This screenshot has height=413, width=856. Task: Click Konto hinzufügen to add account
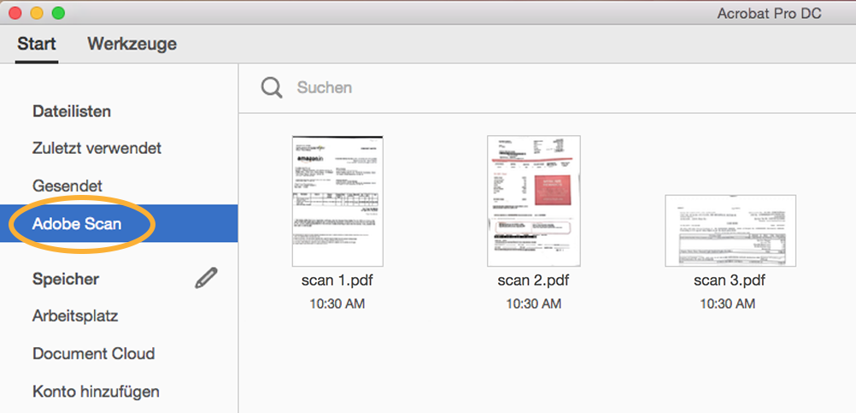click(x=96, y=392)
